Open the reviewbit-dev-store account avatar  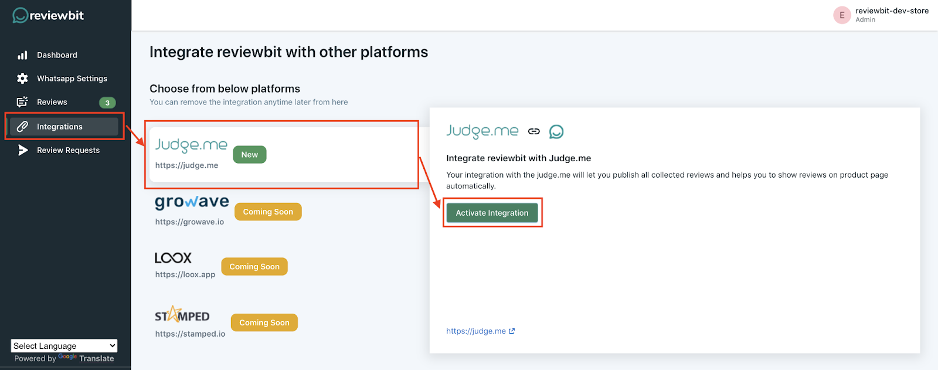tap(842, 15)
